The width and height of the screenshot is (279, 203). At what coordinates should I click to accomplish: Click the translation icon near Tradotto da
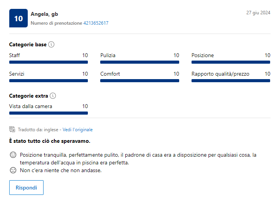coord(12,130)
